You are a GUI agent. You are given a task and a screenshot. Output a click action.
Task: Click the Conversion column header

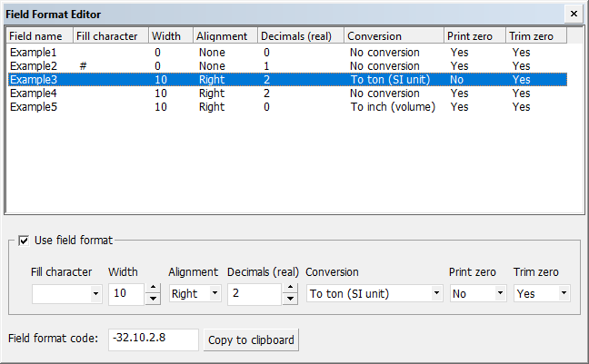(394, 36)
